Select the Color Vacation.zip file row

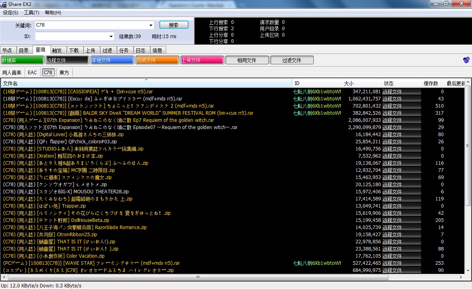(x=232, y=256)
